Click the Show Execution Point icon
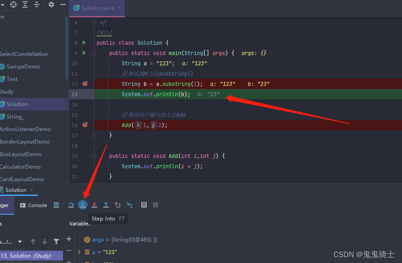Viewport: 402px width, 263px height. coord(56,205)
